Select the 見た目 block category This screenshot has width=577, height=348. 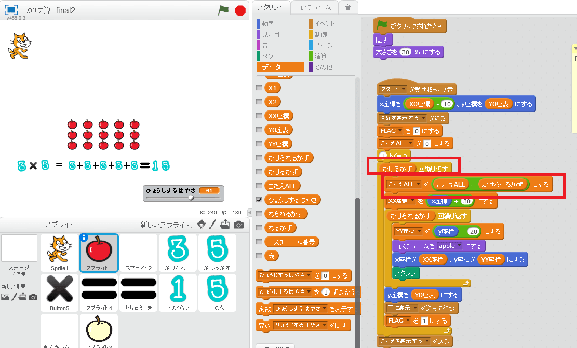[x=271, y=35]
